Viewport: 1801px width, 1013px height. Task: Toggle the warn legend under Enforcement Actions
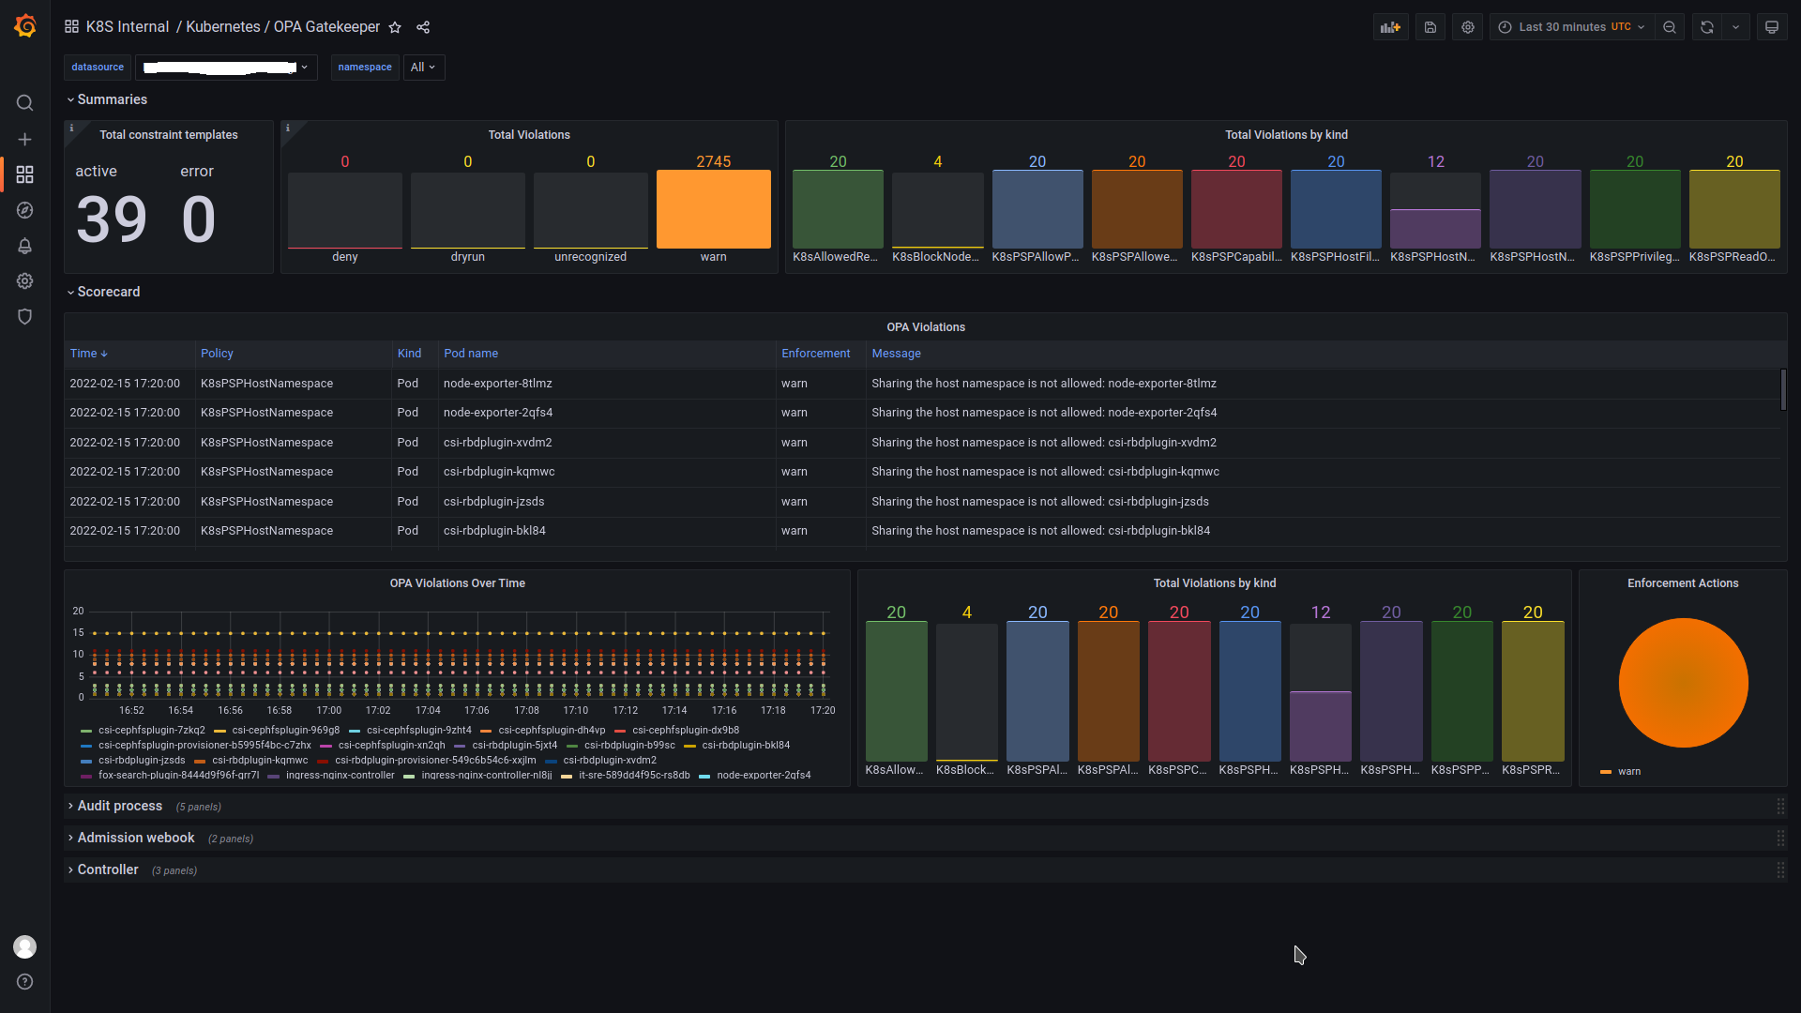click(x=1629, y=771)
